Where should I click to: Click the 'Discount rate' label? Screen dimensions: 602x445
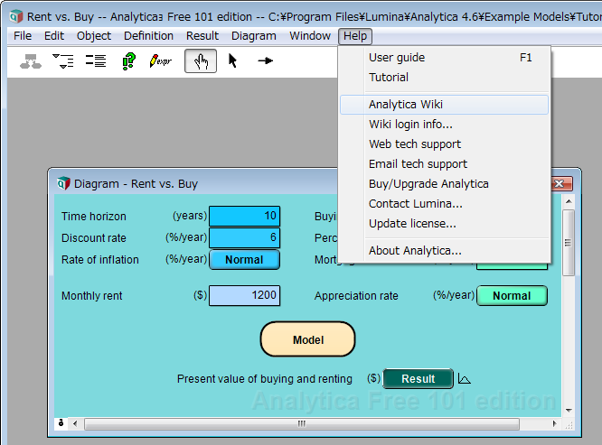94,238
